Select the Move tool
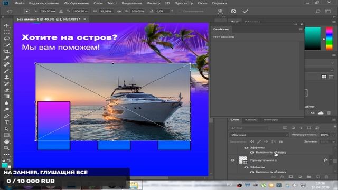This screenshot has width=338, height=190. click(6, 26)
